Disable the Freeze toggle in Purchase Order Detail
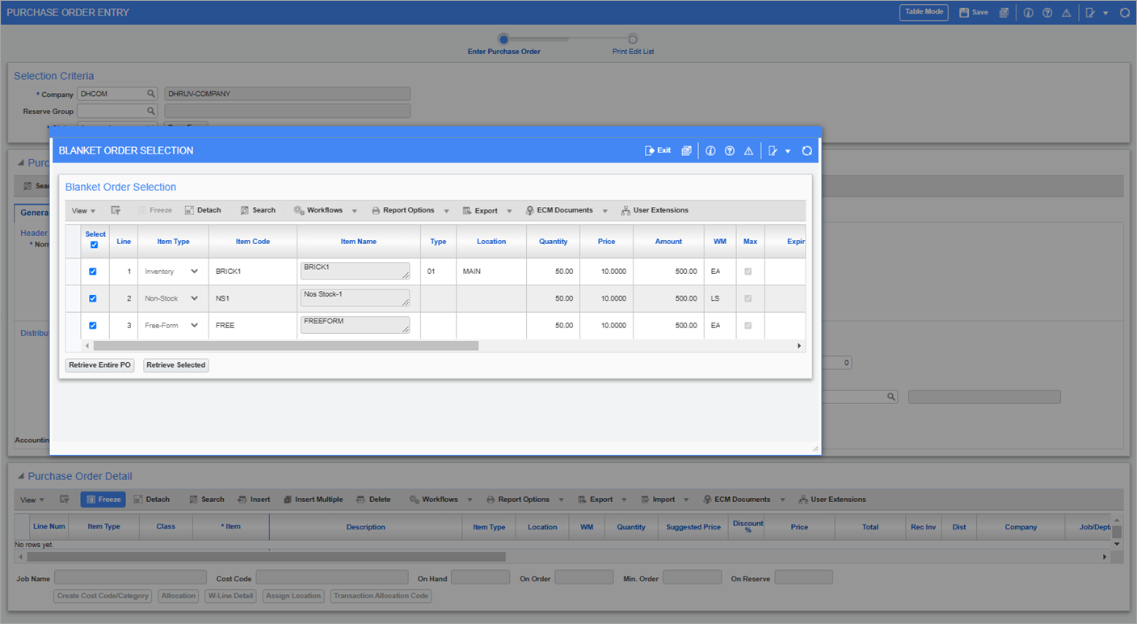Viewport: 1137px width, 624px height. pos(103,499)
